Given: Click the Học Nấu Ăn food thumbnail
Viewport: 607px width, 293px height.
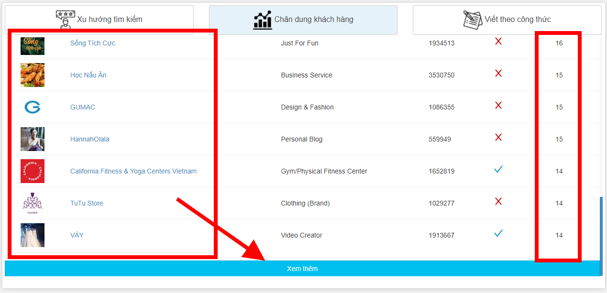Looking at the screenshot, I should [x=33, y=75].
